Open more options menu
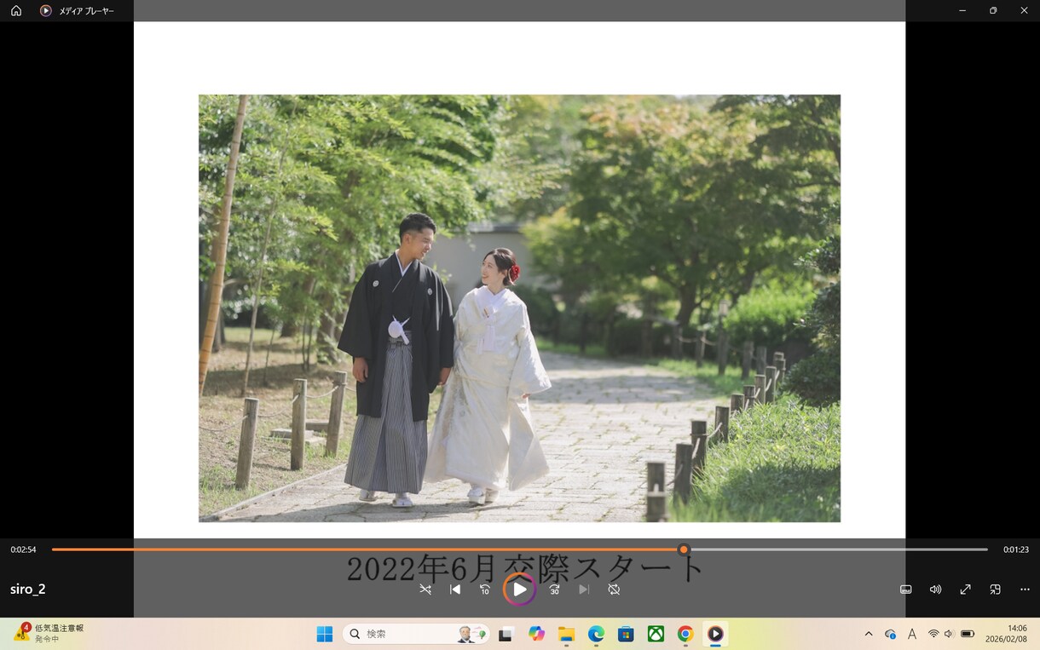 (1025, 590)
